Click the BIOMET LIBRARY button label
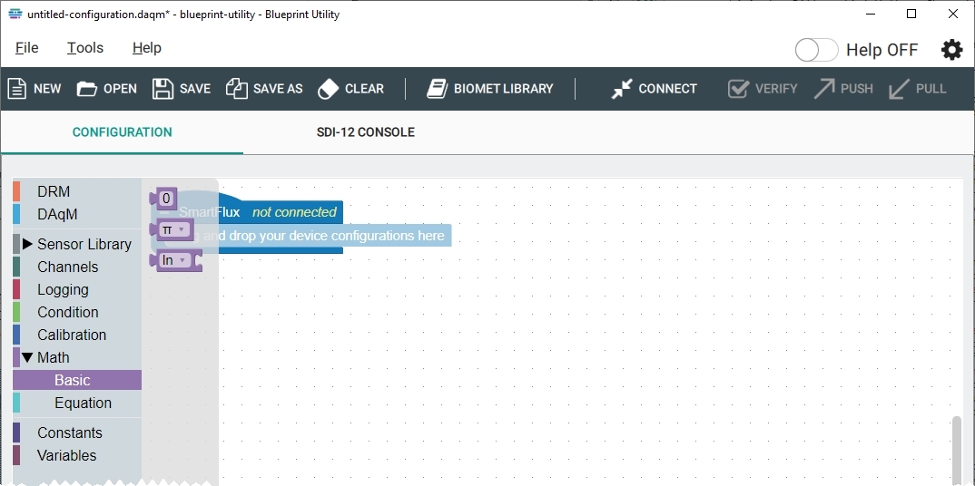The width and height of the screenshot is (975, 486). 504,89
